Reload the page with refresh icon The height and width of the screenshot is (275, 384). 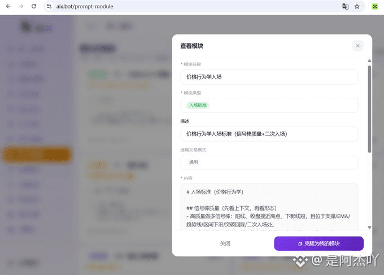coord(34,6)
